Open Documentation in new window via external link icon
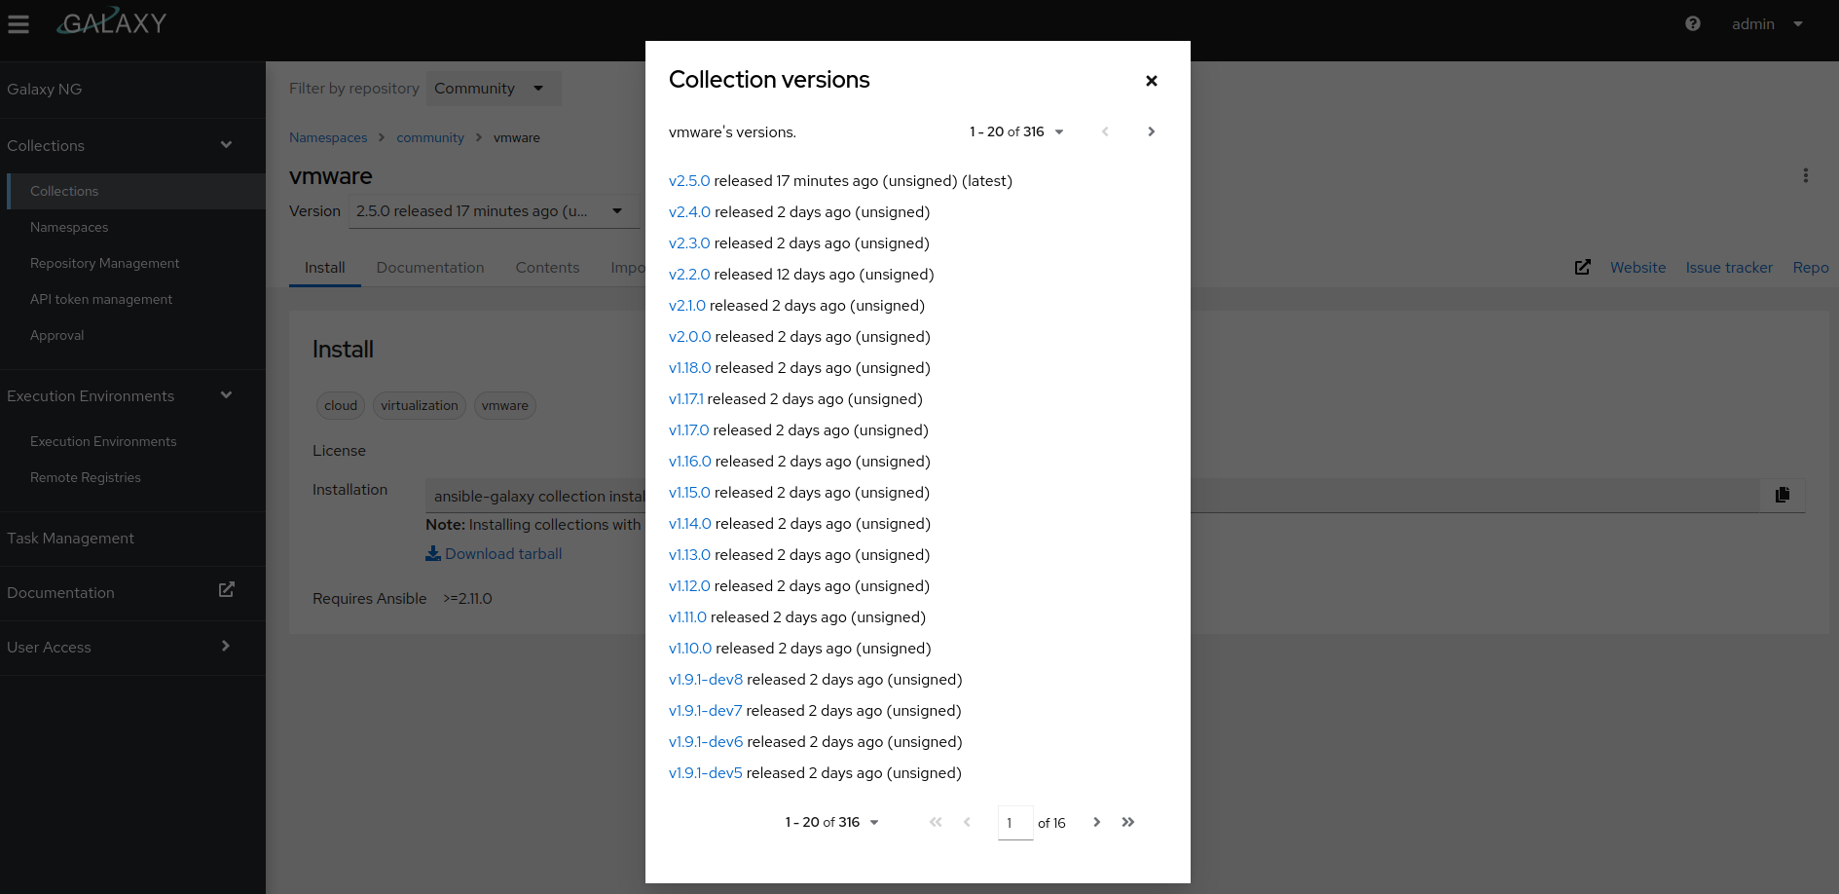 [x=226, y=589]
